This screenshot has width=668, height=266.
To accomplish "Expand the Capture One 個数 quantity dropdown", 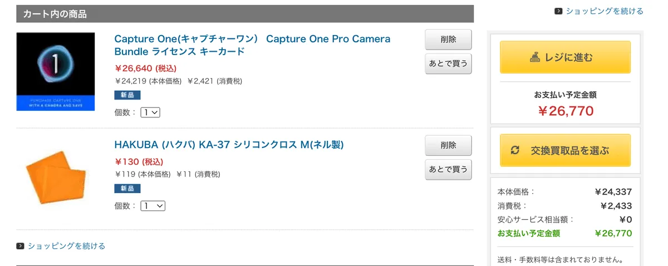I will [150, 112].
